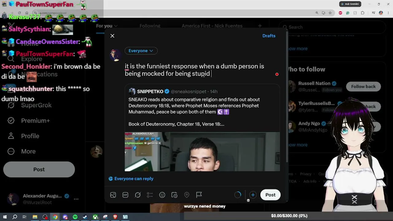Open the media controls icon in Chrome
Viewport: 393px width, 221px height.
tap(373, 13)
